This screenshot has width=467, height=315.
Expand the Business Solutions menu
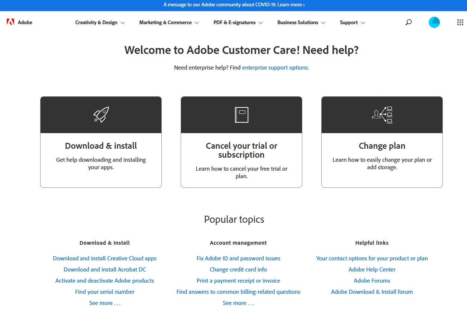[301, 22]
